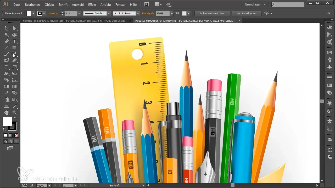Enable Draw Normal mode
The image size is (335, 188).
click(x=5, y=142)
